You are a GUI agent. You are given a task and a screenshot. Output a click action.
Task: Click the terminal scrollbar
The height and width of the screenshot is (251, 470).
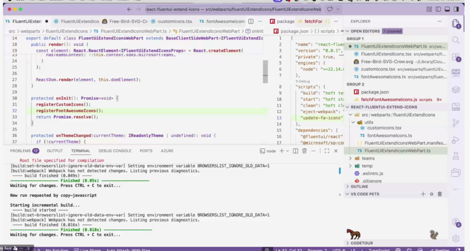pos(340,170)
